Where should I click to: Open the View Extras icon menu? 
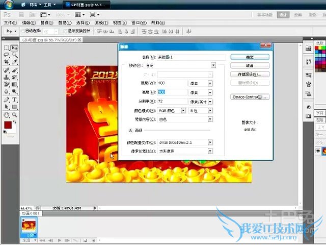coord(43,15)
